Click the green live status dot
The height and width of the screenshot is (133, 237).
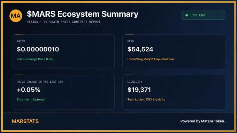coord(186,15)
